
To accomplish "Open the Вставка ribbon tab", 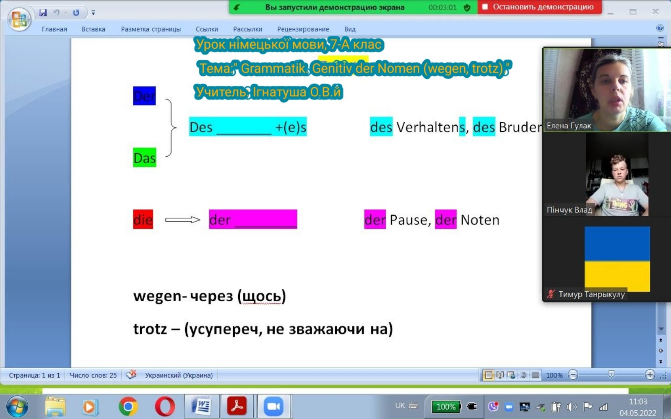I will point(94,29).
